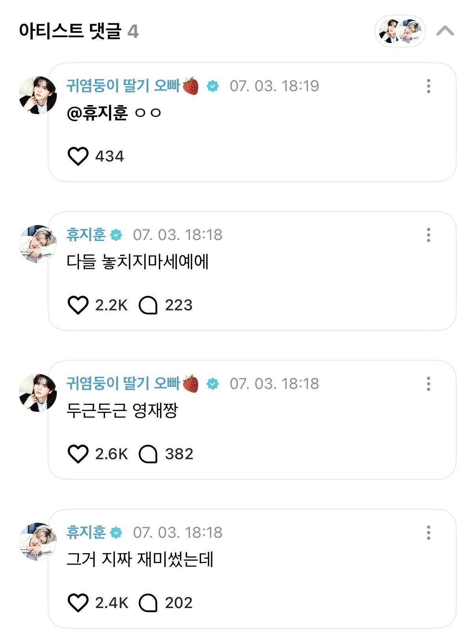Like the '@휴지훈 ㅇㅇ' comment

78,156
